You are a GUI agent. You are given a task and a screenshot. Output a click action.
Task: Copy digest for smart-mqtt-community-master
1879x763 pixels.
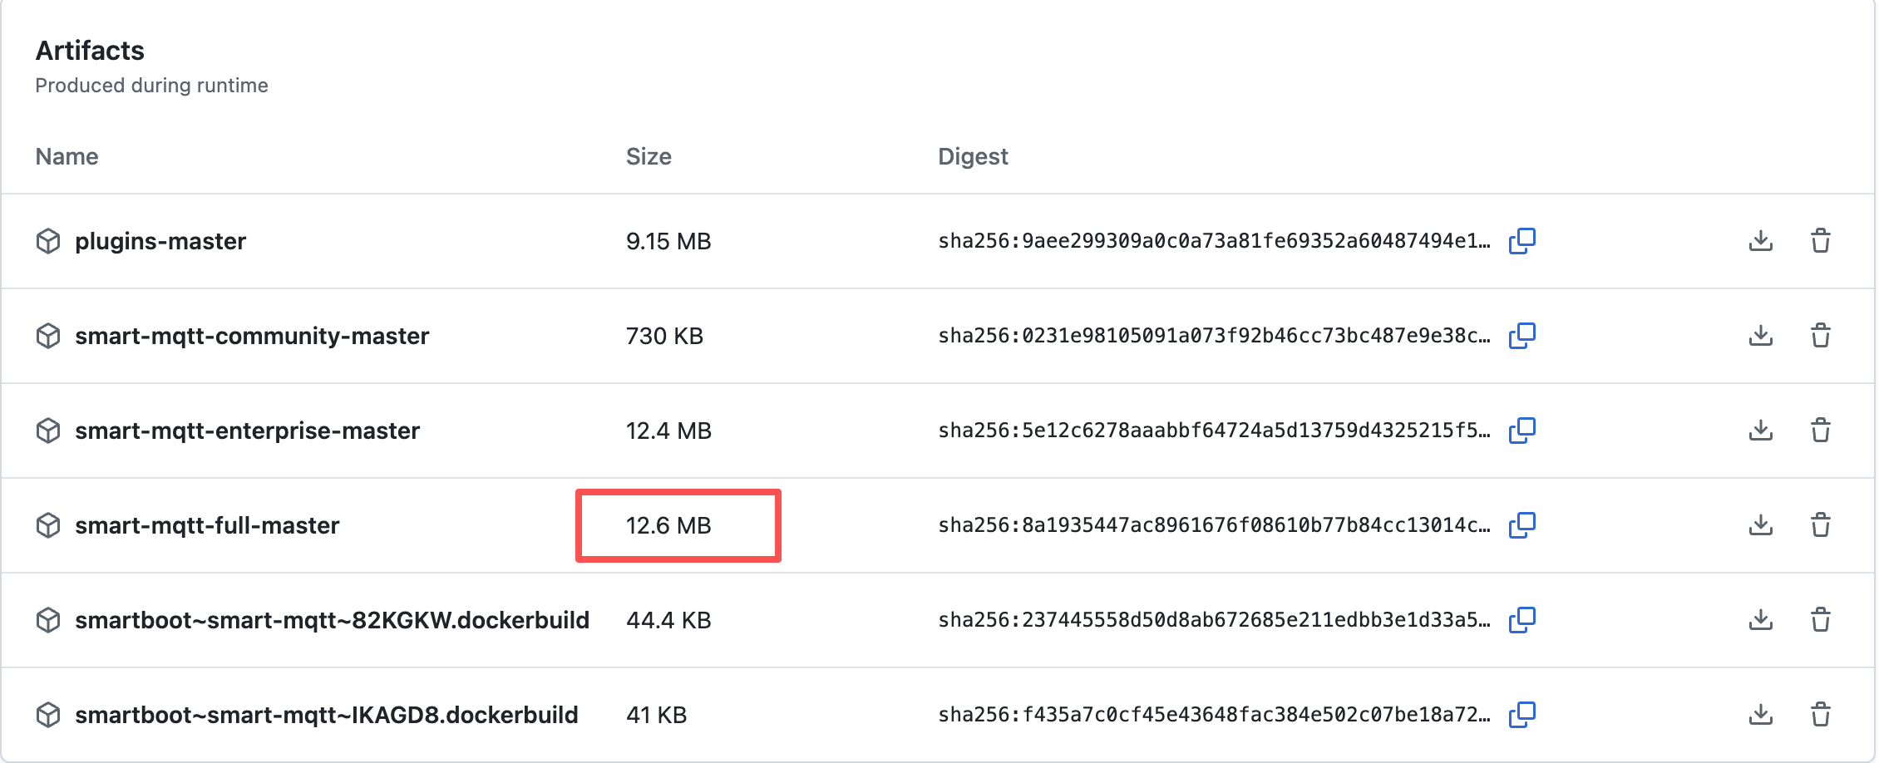[1521, 336]
